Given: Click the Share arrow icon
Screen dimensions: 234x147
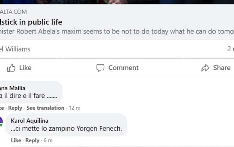Looking at the screenshot, I should tap(205, 68).
